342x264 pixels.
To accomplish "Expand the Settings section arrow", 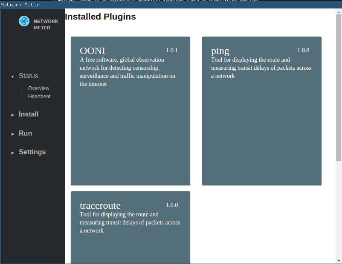I will 13,153.
